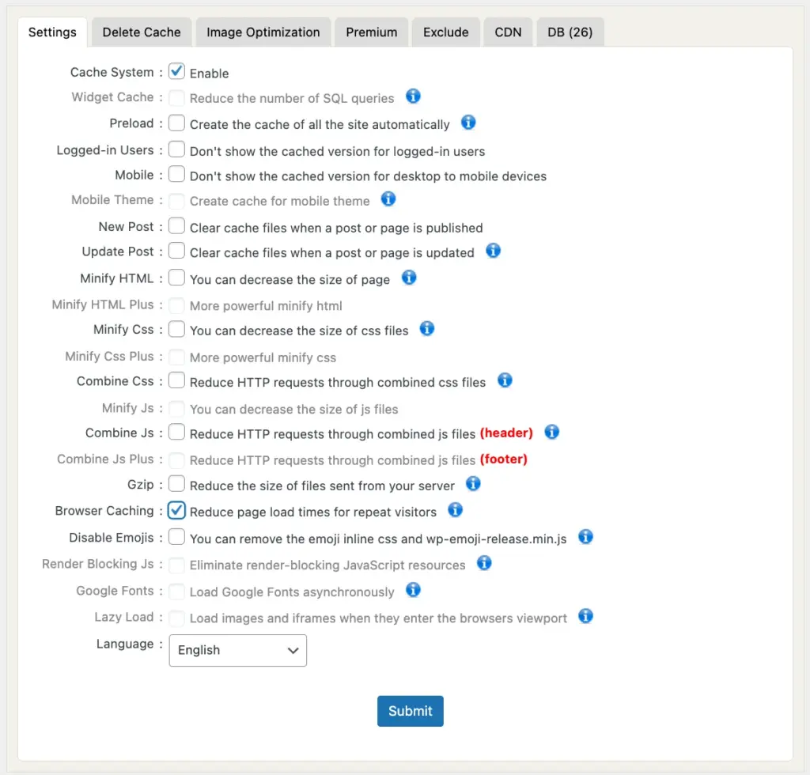Click 'Eliminate render-blocking JavaScript resources' text
810x775 pixels.
tap(327, 565)
